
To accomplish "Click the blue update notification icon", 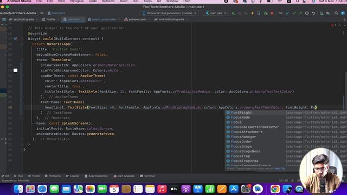I will pyautogui.click(x=343, y=13).
